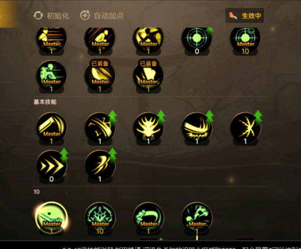Select the claw swipe basic skill
Viewport: 301px width, 249px height.
click(x=100, y=166)
